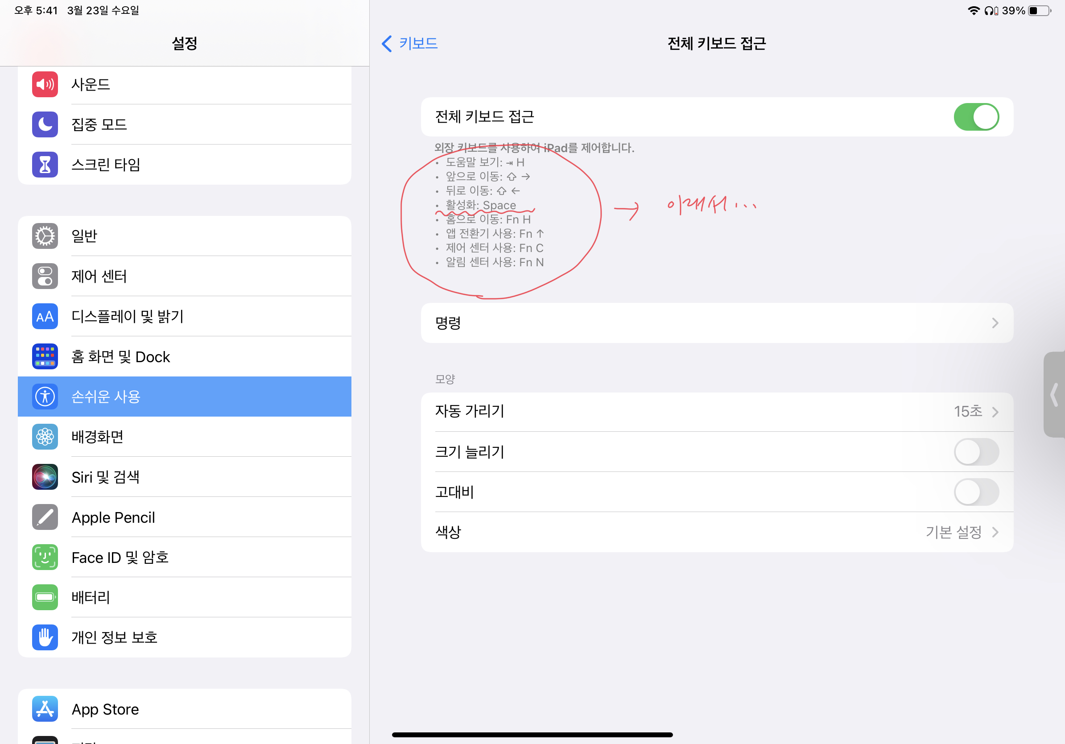Screen dimensions: 1065x744
Task: Open 명령 row chevron
Action: [x=995, y=323]
